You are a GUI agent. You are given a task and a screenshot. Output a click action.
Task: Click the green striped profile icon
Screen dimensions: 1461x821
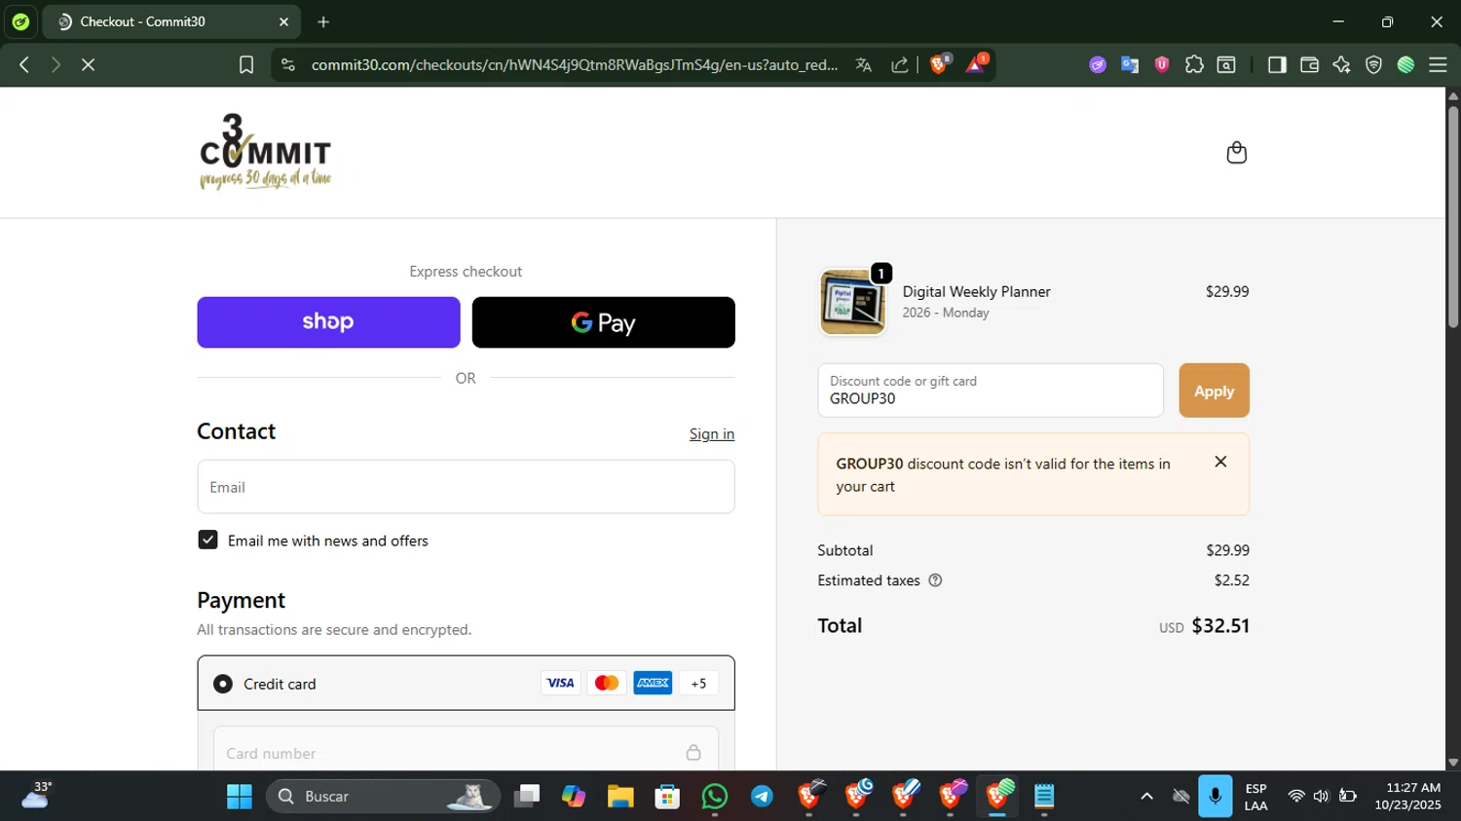click(x=1405, y=64)
